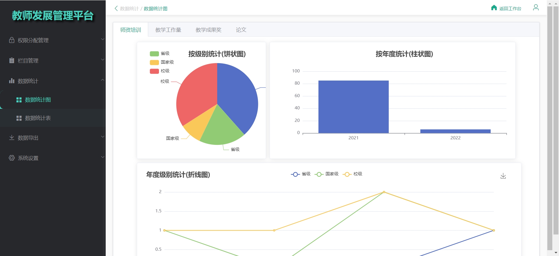Toggle 国家级 in pie chart legend
The height and width of the screenshot is (256, 559).
pyautogui.click(x=162, y=62)
